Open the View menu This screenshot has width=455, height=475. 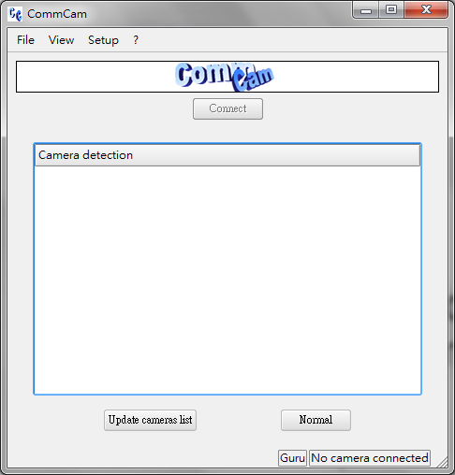pyautogui.click(x=61, y=40)
